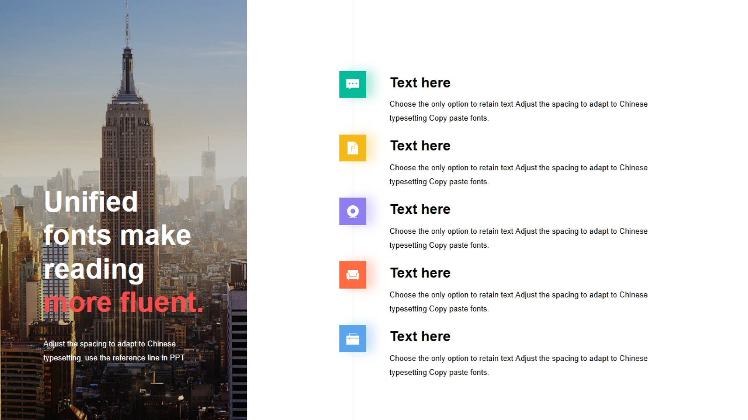Click the 'fonts make' title line

[x=117, y=236]
